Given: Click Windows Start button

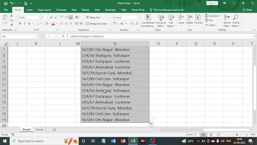Looking at the screenshot, I should coord(5,141).
